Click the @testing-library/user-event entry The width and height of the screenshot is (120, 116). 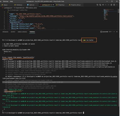(x=28, y=28)
